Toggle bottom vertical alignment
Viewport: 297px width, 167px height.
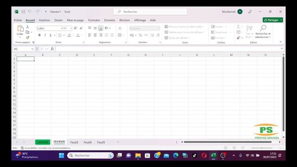point(101,28)
